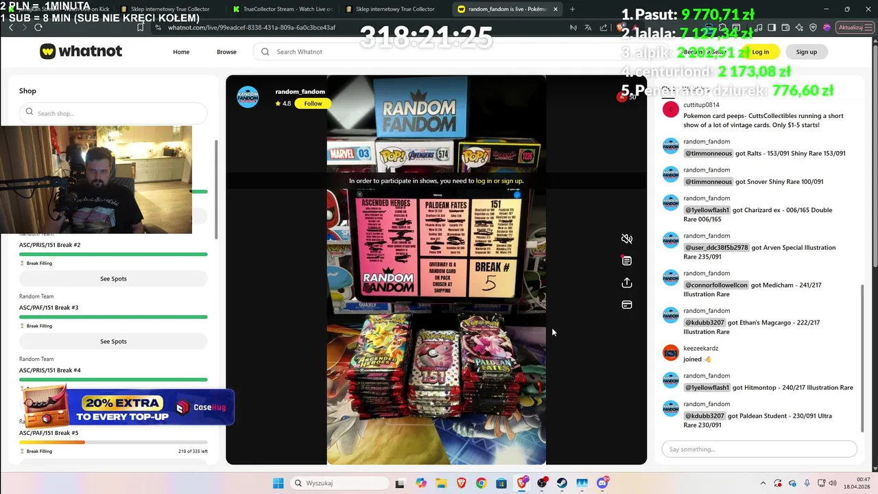Open Brave browser from the taskbar
This screenshot has height=494, width=878.
tap(461, 483)
